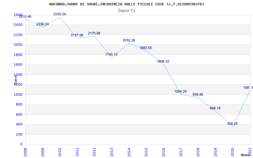The height and width of the screenshot is (158, 253).
Task: Click the 1000 y-axis tick label
Action: tap(18, 94)
